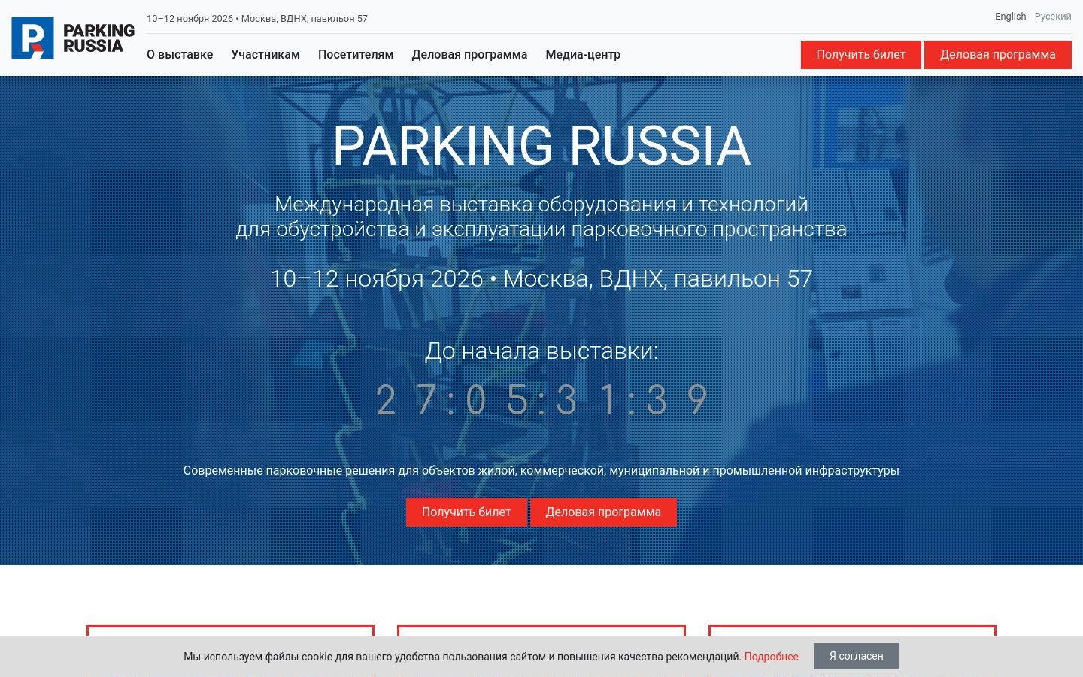Image resolution: width=1083 pixels, height=677 pixels.
Task: Click the header date and venue text
Action: click(x=257, y=19)
